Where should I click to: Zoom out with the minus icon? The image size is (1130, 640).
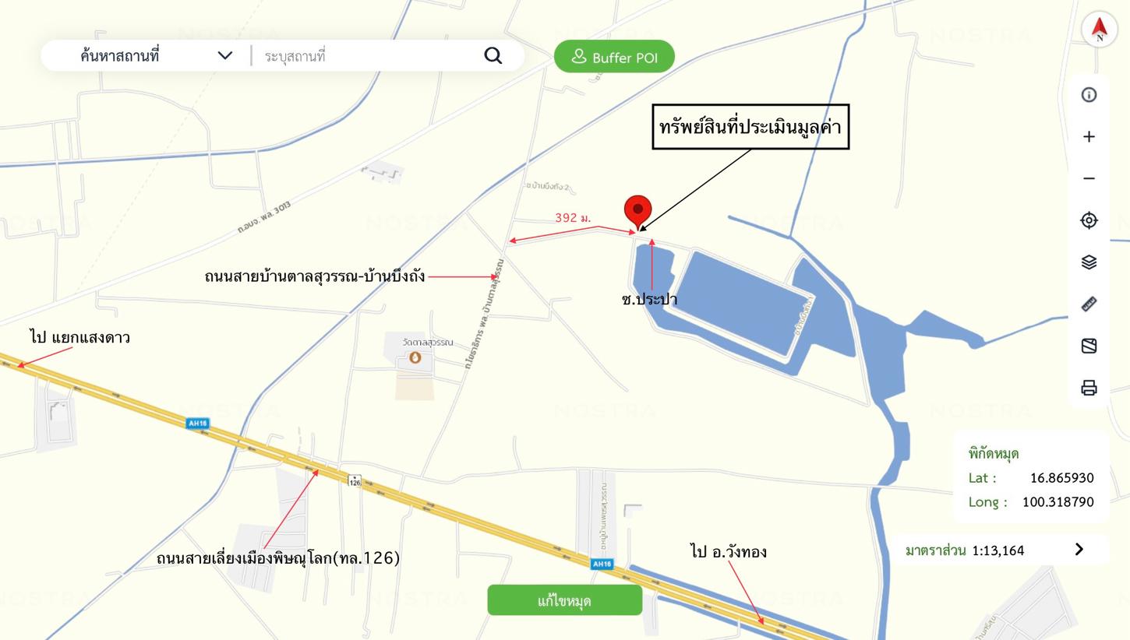tap(1089, 178)
